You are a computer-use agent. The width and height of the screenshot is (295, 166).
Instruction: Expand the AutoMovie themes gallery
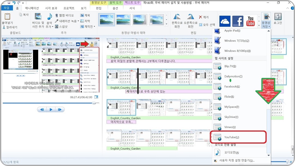tap(166, 24)
